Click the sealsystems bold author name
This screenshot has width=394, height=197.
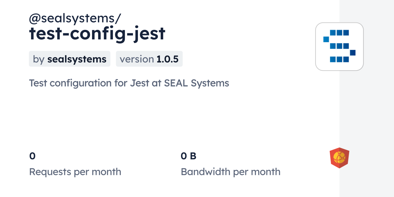[77, 59]
